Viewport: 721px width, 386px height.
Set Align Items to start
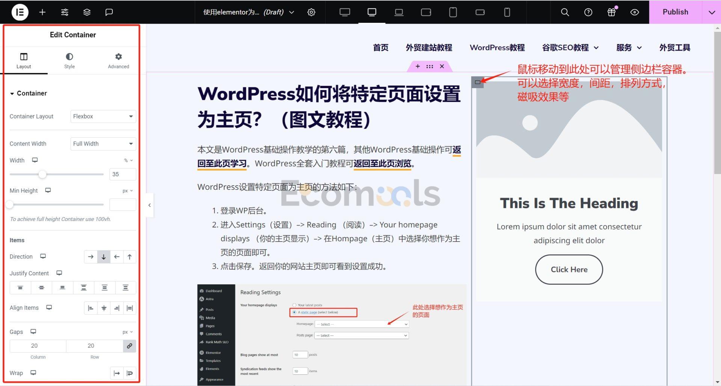tap(91, 308)
